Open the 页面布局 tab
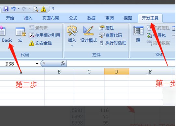 51,18
